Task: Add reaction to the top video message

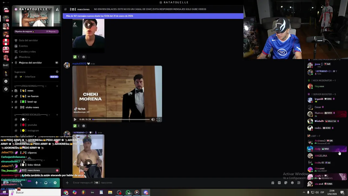Action: pos(83,57)
